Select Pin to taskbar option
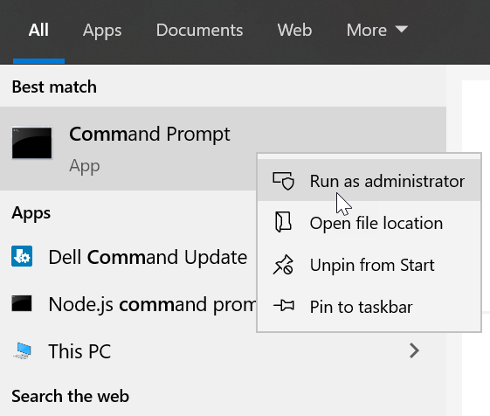This screenshot has width=490, height=416. pos(369,307)
